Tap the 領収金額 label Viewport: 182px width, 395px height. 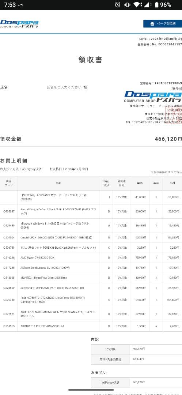point(11,139)
